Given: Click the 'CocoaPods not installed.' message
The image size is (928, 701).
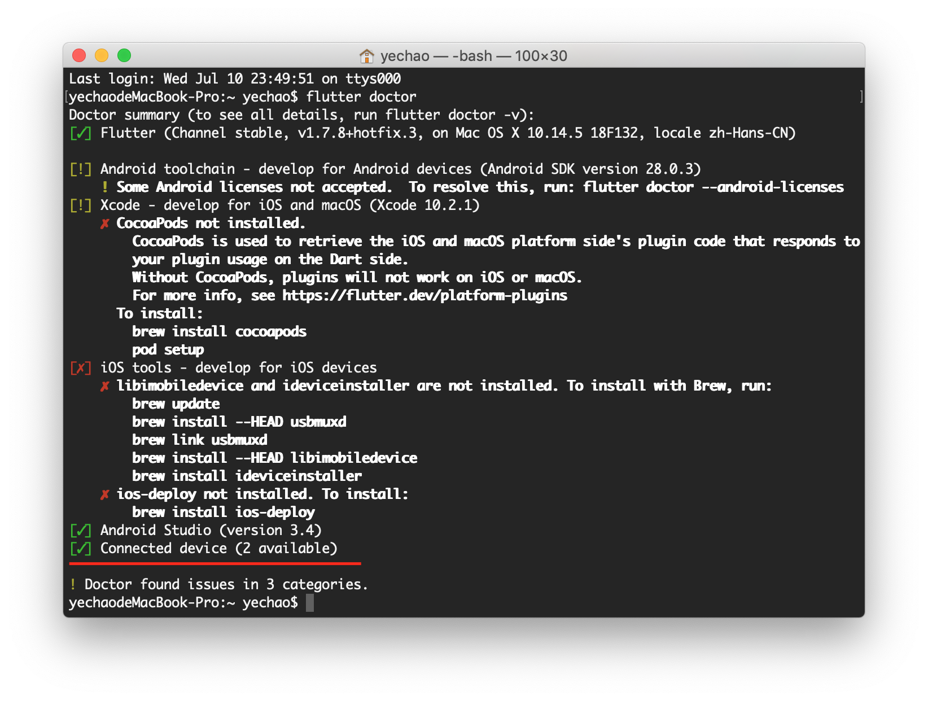Looking at the screenshot, I should point(211,224).
